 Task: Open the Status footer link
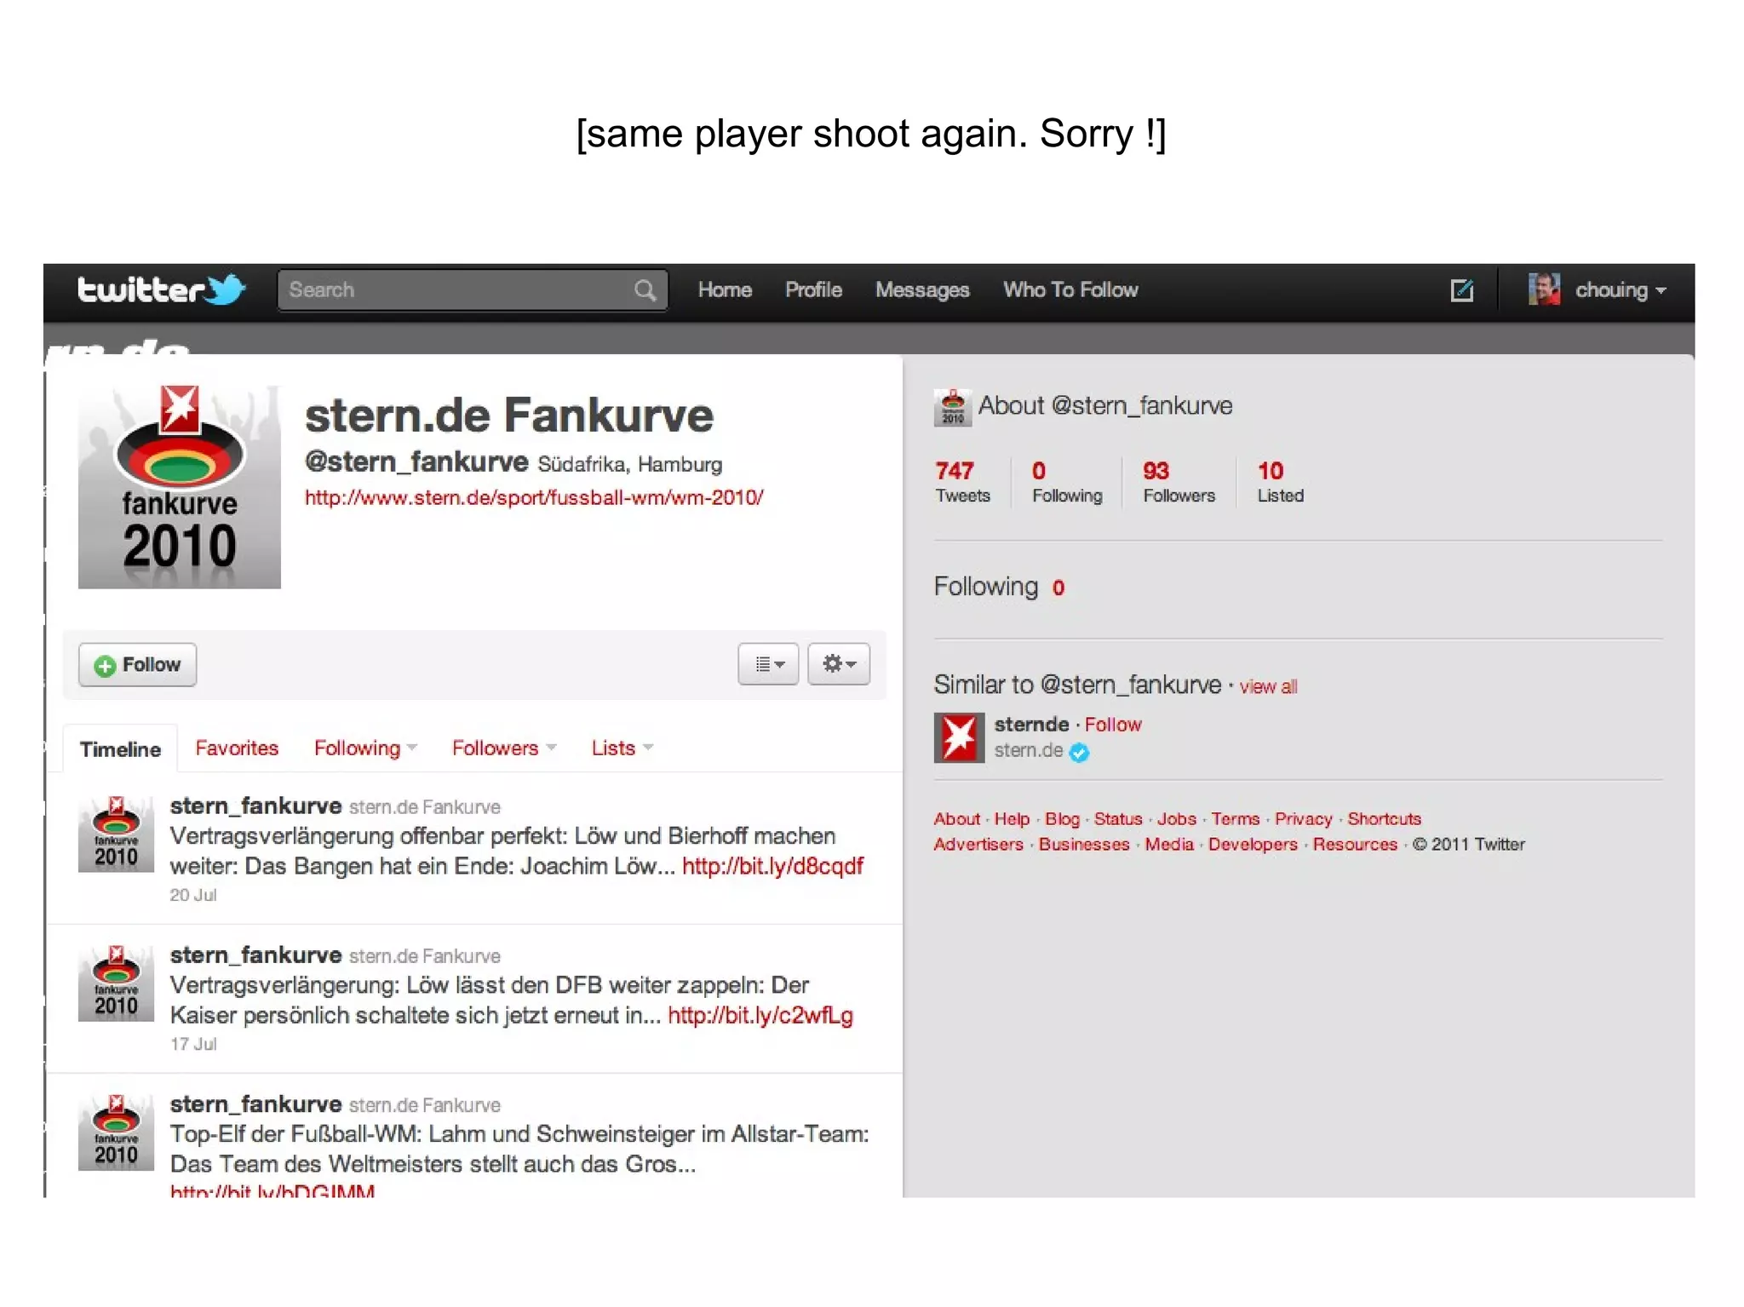tap(1118, 819)
